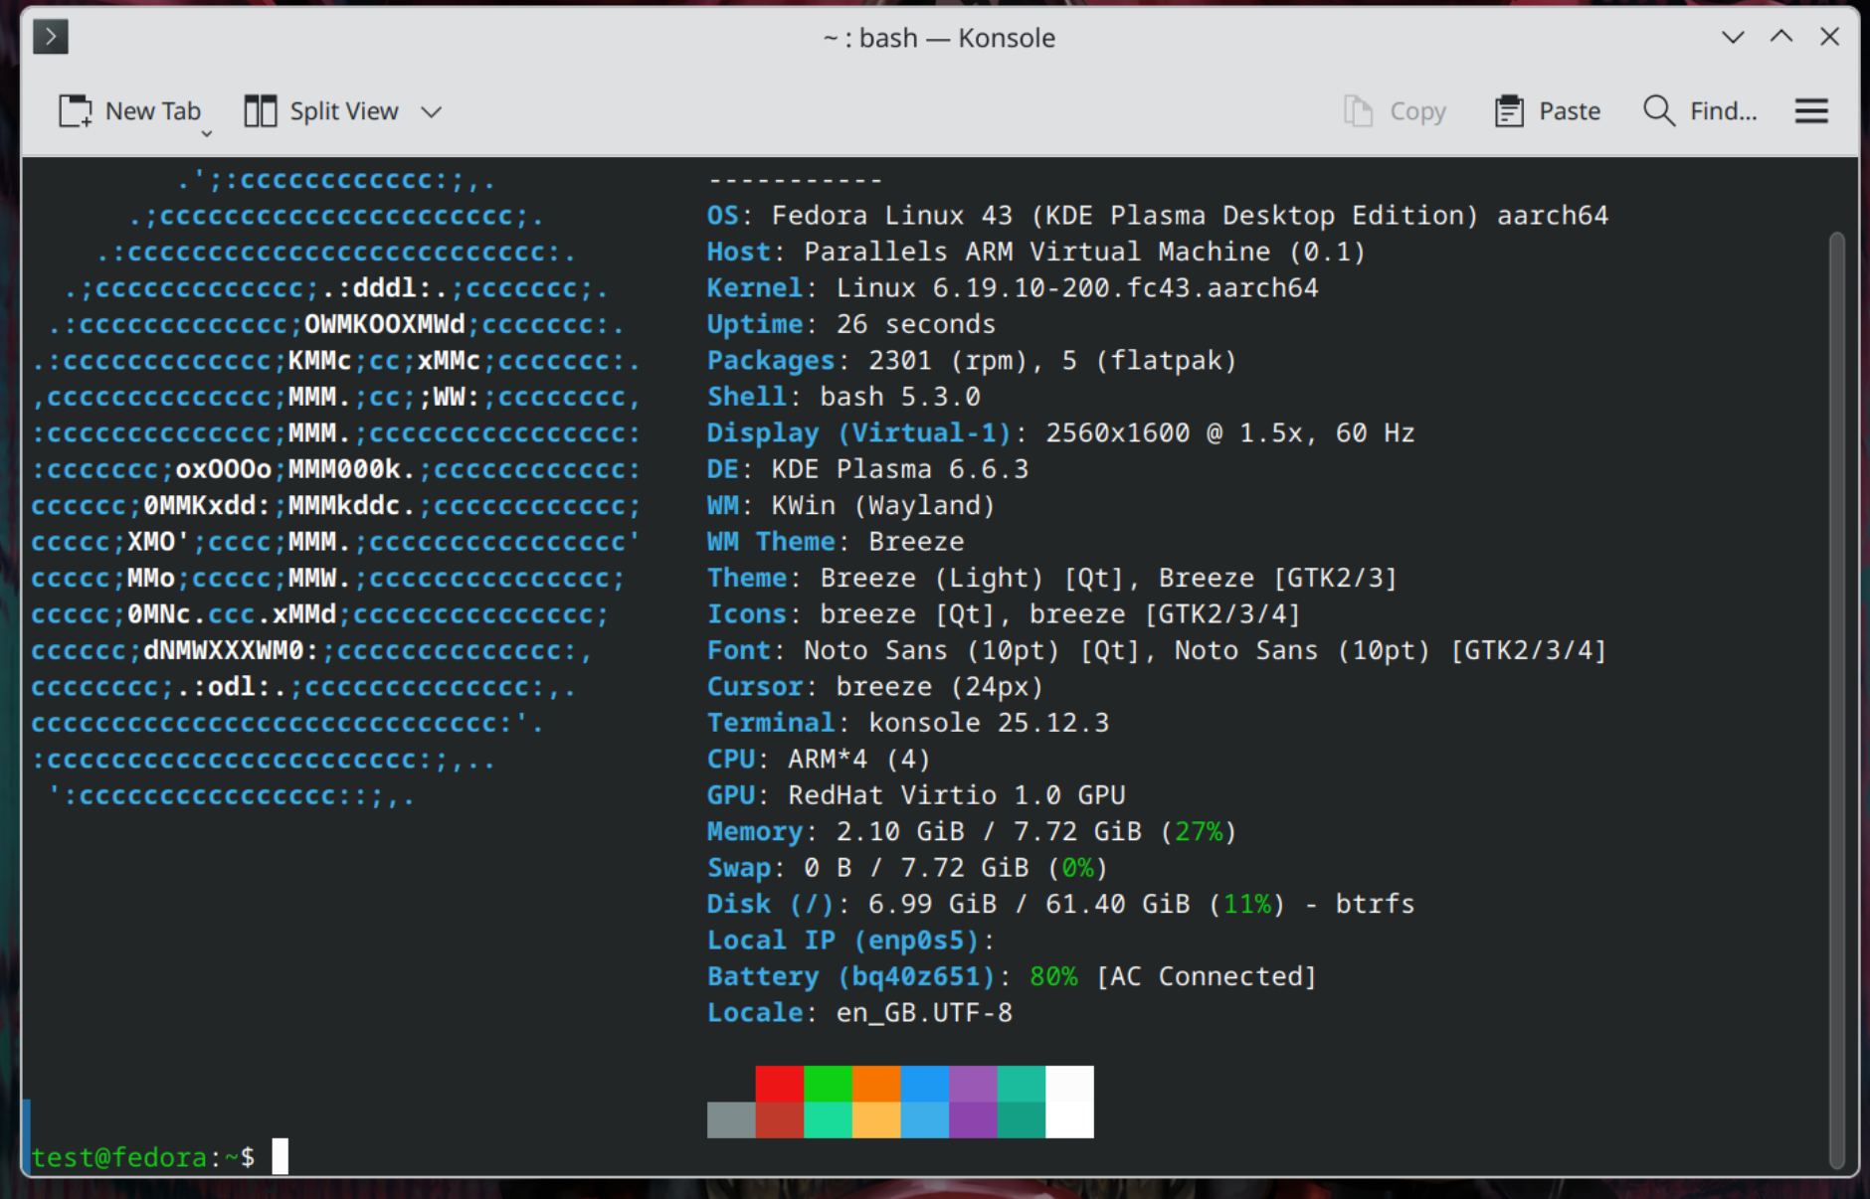Click the gray color block
This screenshot has width=1870, height=1199.
[731, 1120]
